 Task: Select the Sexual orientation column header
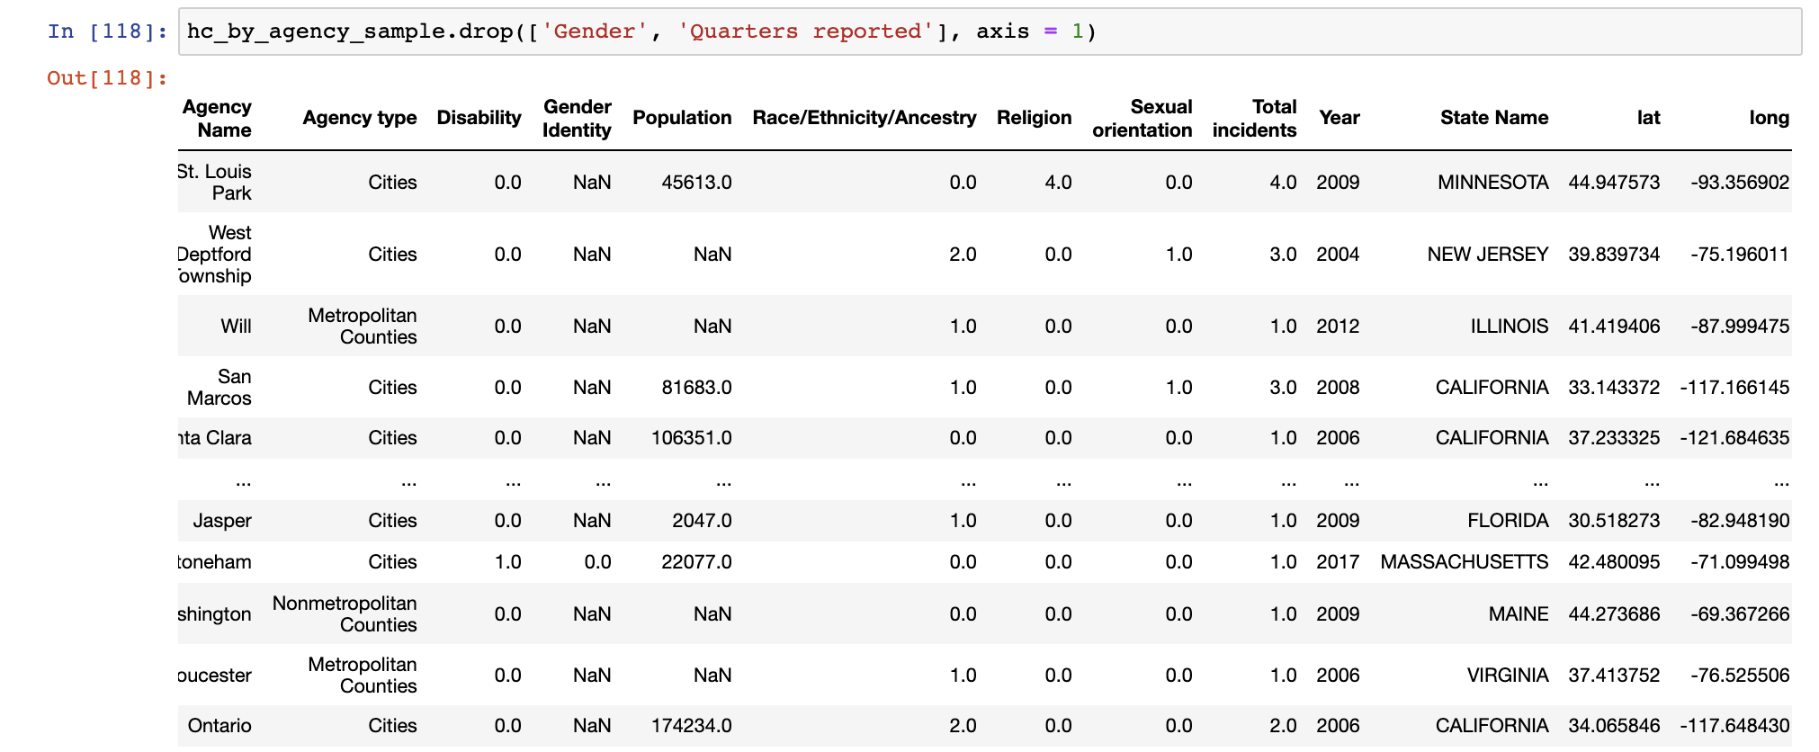(1142, 118)
